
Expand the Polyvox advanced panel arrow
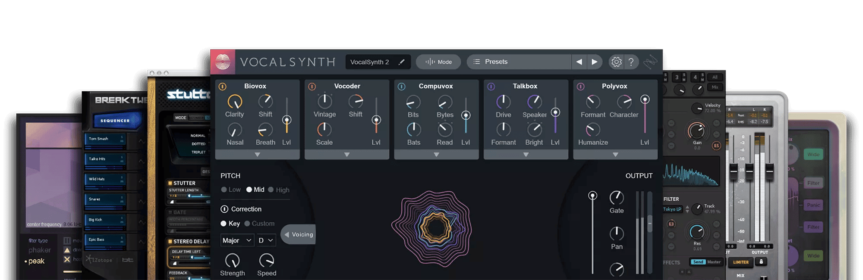tap(615, 155)
